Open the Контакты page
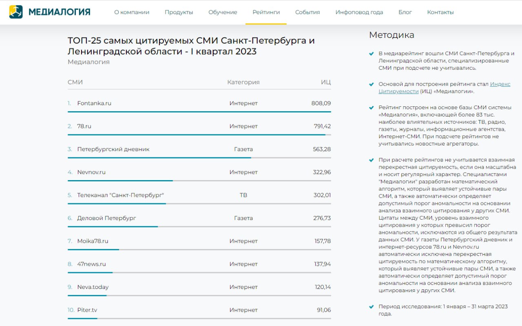This screenshot has height=326, width=522. point(440,12)
